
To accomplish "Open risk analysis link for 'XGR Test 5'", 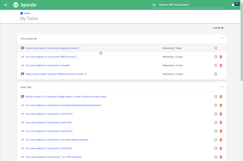I will pyautogui.click(x=49, y=131).
